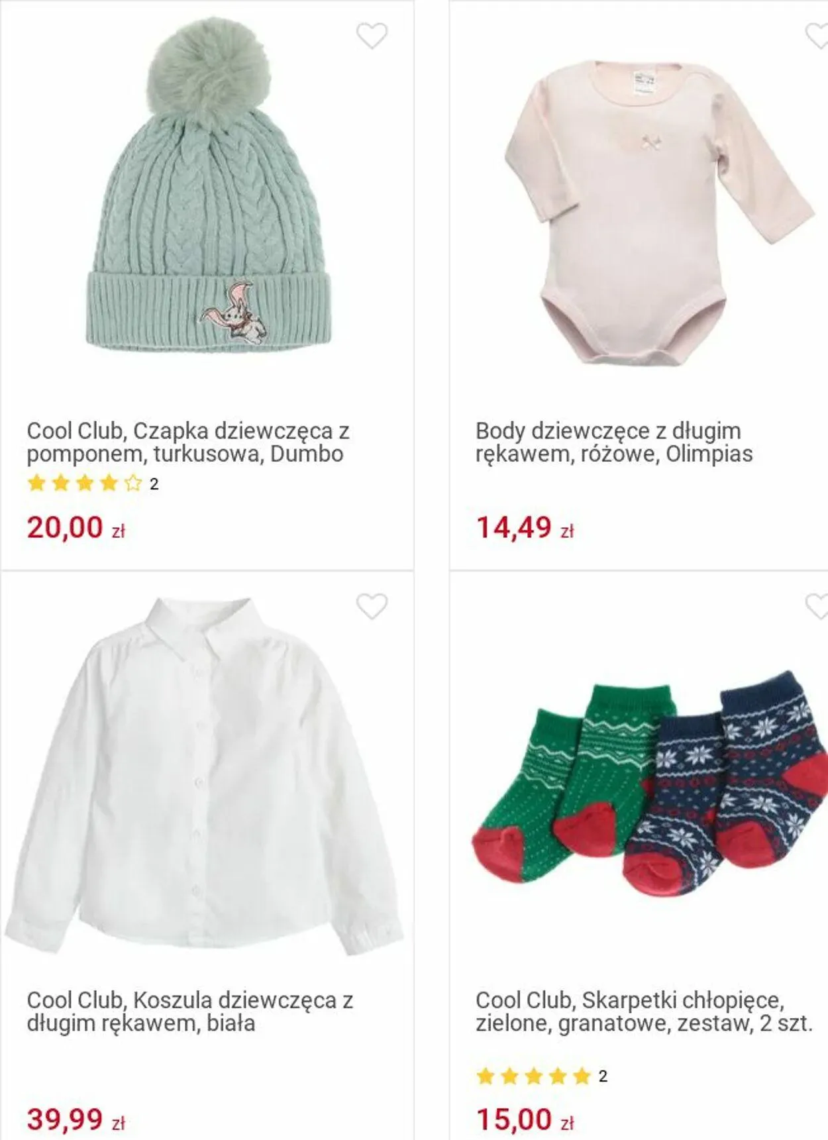Open the review count beside the socks stars
The height and width of the screenshot is (1140, 828).
pos(603,1076)
